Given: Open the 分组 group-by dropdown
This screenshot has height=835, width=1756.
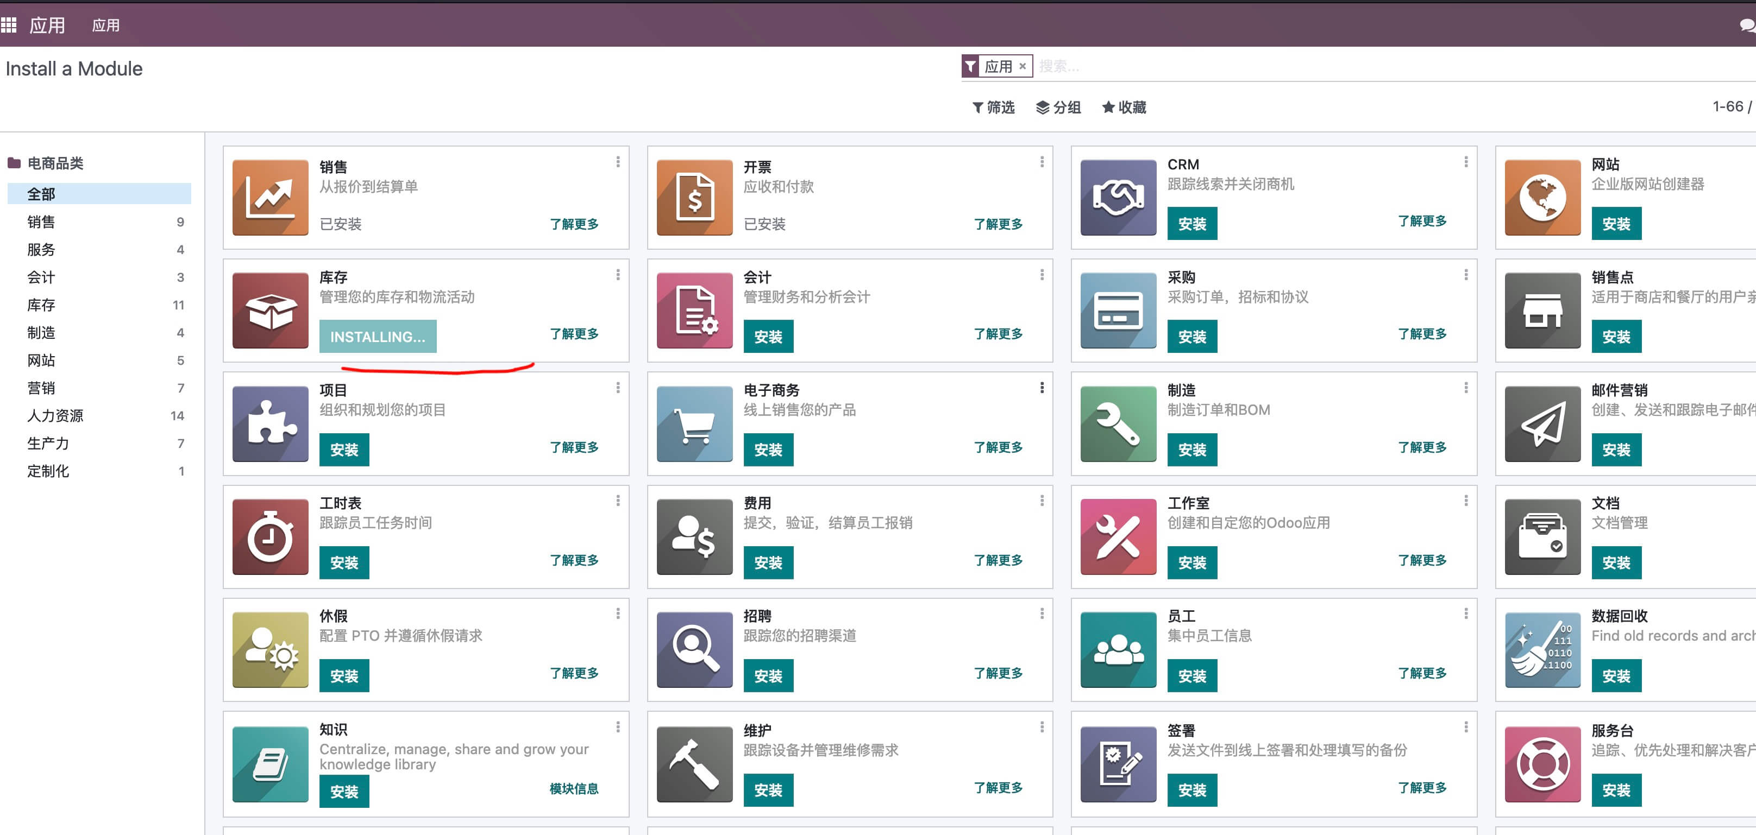Looking at the screenshot, I should click(x=1058, y=107).
